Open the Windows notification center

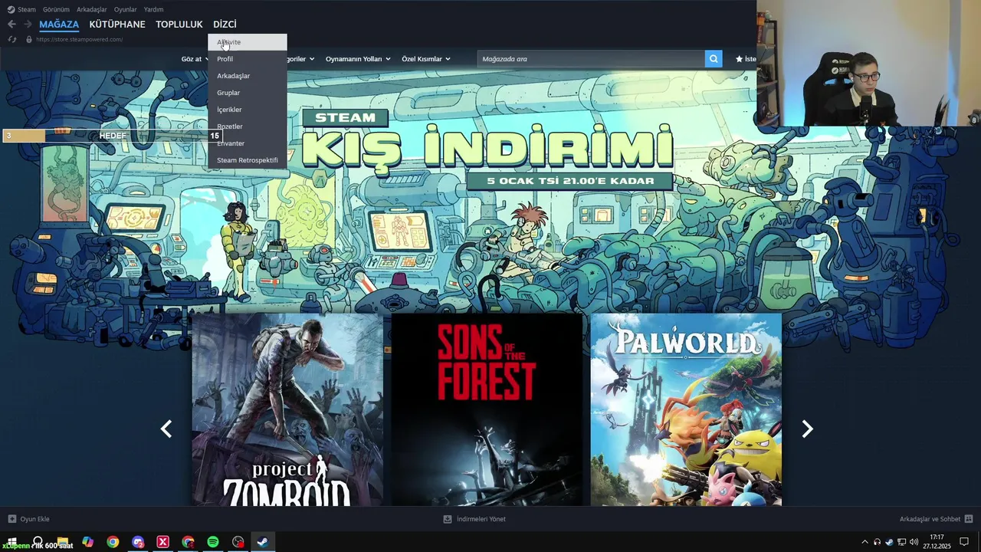point(964,542)
